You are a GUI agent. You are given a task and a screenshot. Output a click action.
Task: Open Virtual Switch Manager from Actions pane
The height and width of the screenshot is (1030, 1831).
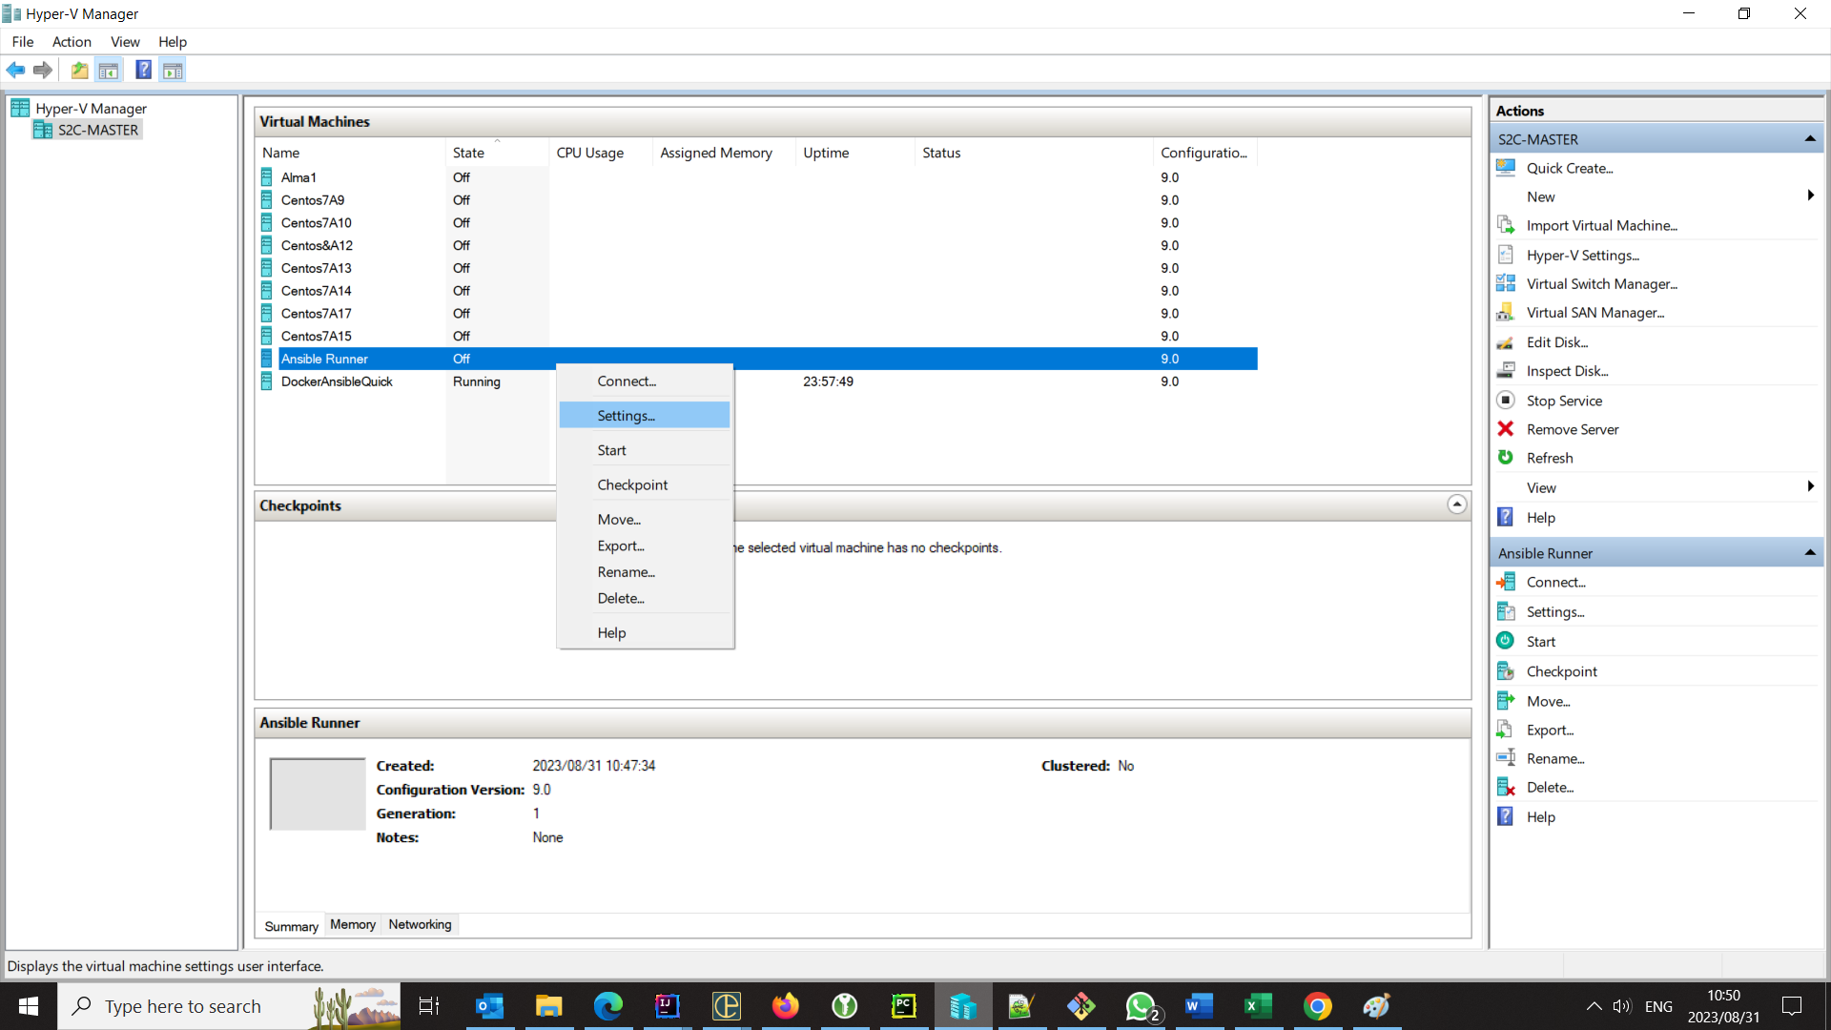tap(1601, 284)
